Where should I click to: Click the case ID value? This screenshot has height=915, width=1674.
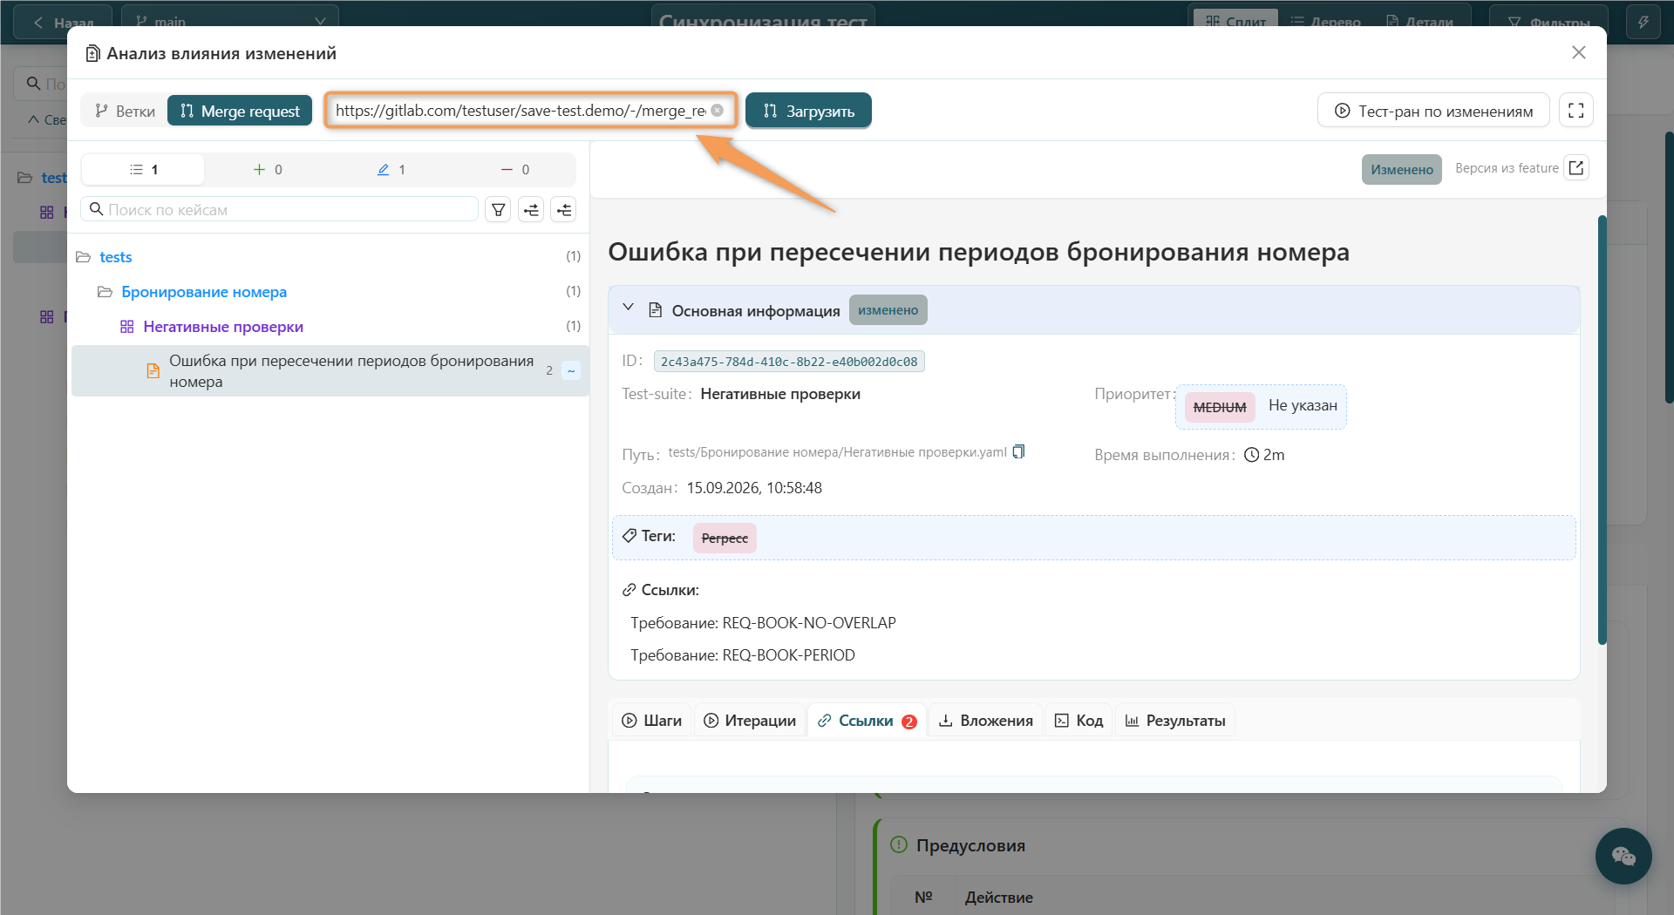[789, 362]
